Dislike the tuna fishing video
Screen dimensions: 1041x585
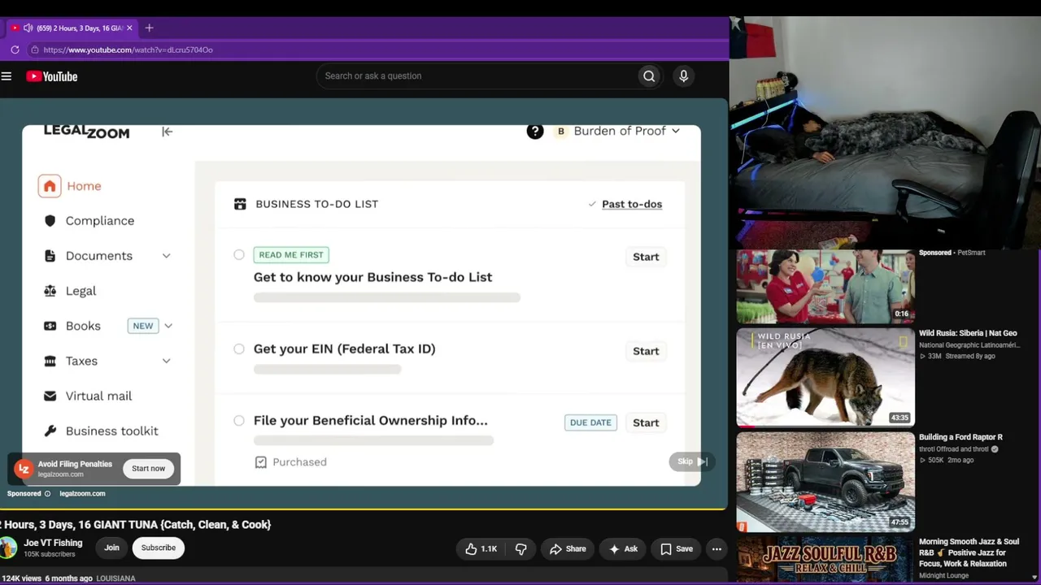[x=520, y=549]
